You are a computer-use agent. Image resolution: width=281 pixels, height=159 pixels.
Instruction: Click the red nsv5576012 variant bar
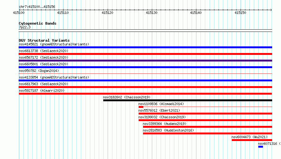pos(205,114)
